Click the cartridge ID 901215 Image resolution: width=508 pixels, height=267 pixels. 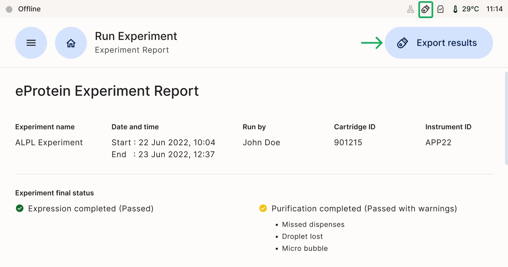(x=348, y=143)
